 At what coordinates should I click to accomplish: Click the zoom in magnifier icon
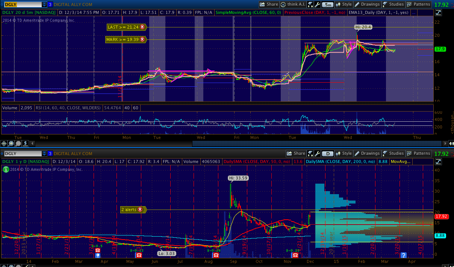(11, 143)
